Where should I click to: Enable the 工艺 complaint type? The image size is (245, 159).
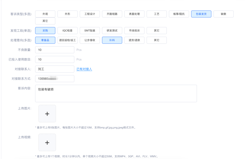[157, 14]
